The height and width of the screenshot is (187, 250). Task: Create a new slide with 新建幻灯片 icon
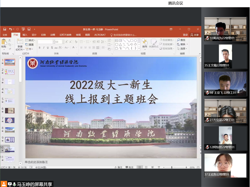[20, 42]
